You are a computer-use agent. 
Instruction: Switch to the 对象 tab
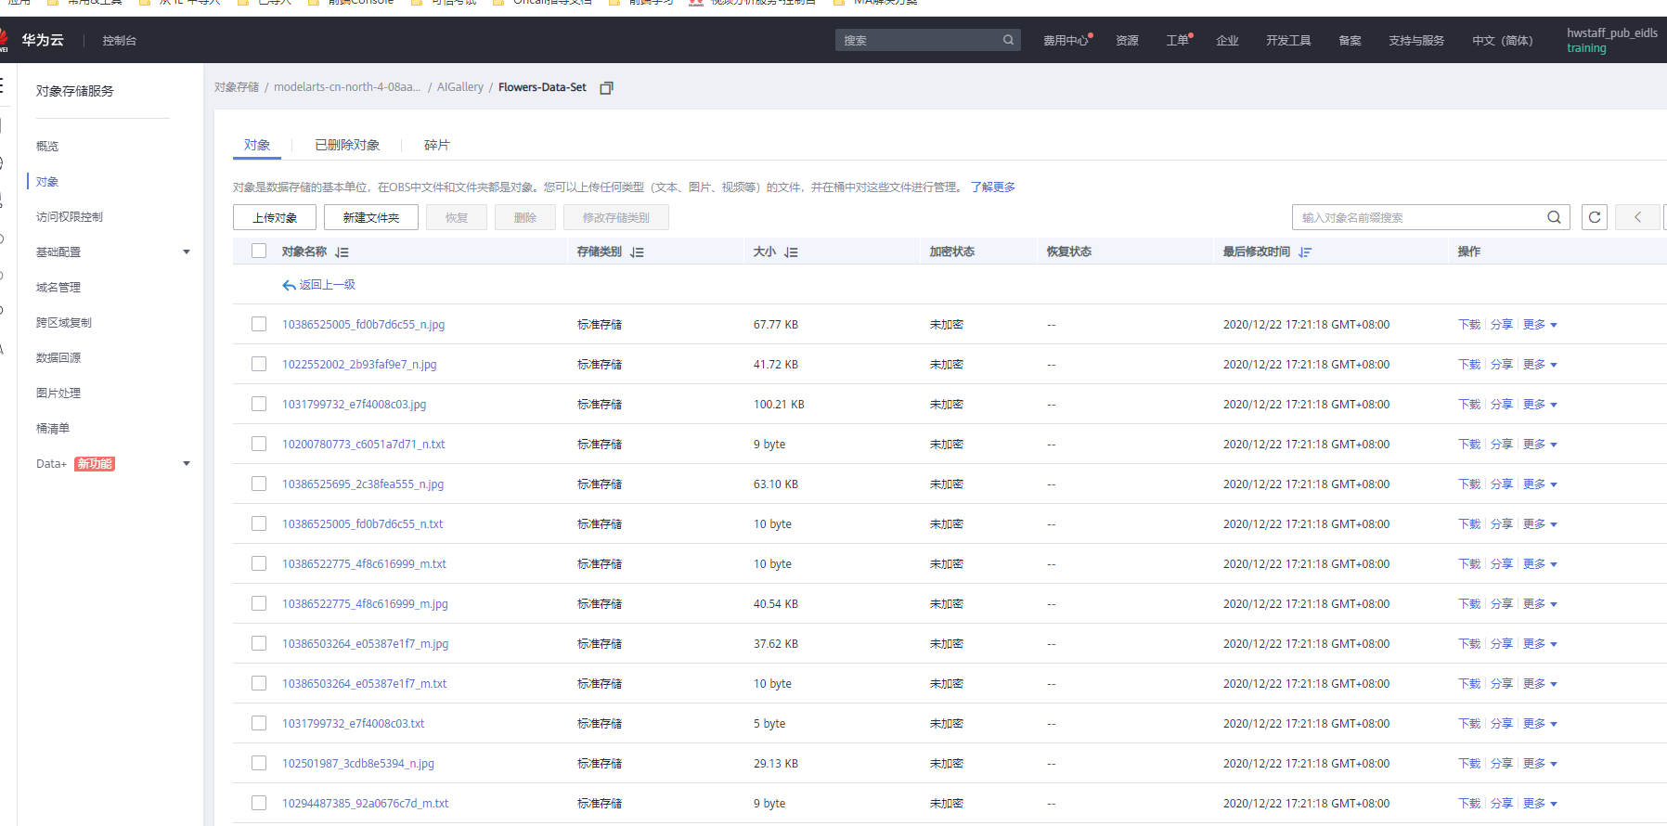click(257, 145)
